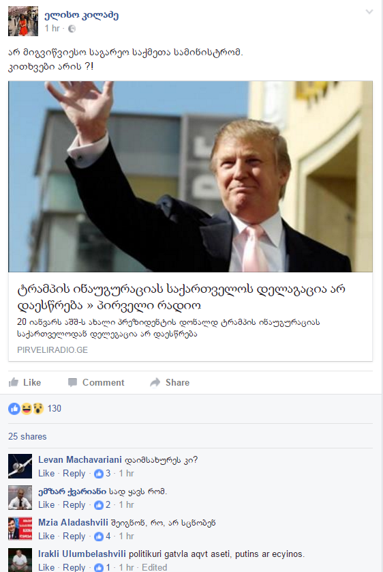383x572 pixels.
Task: Click the speech bubble Comment icon
Action: coord(72,382)
